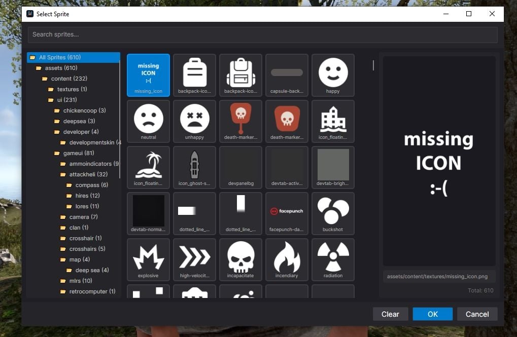Select the missing_icon sprite
This screenshot has height=337, width=517.
coord(148,74)
